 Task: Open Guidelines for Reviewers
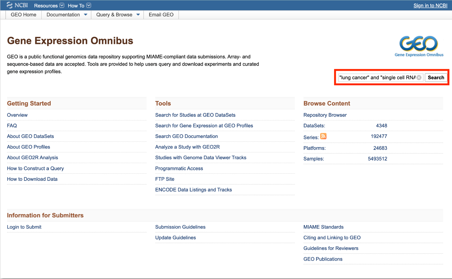[331, 248]
